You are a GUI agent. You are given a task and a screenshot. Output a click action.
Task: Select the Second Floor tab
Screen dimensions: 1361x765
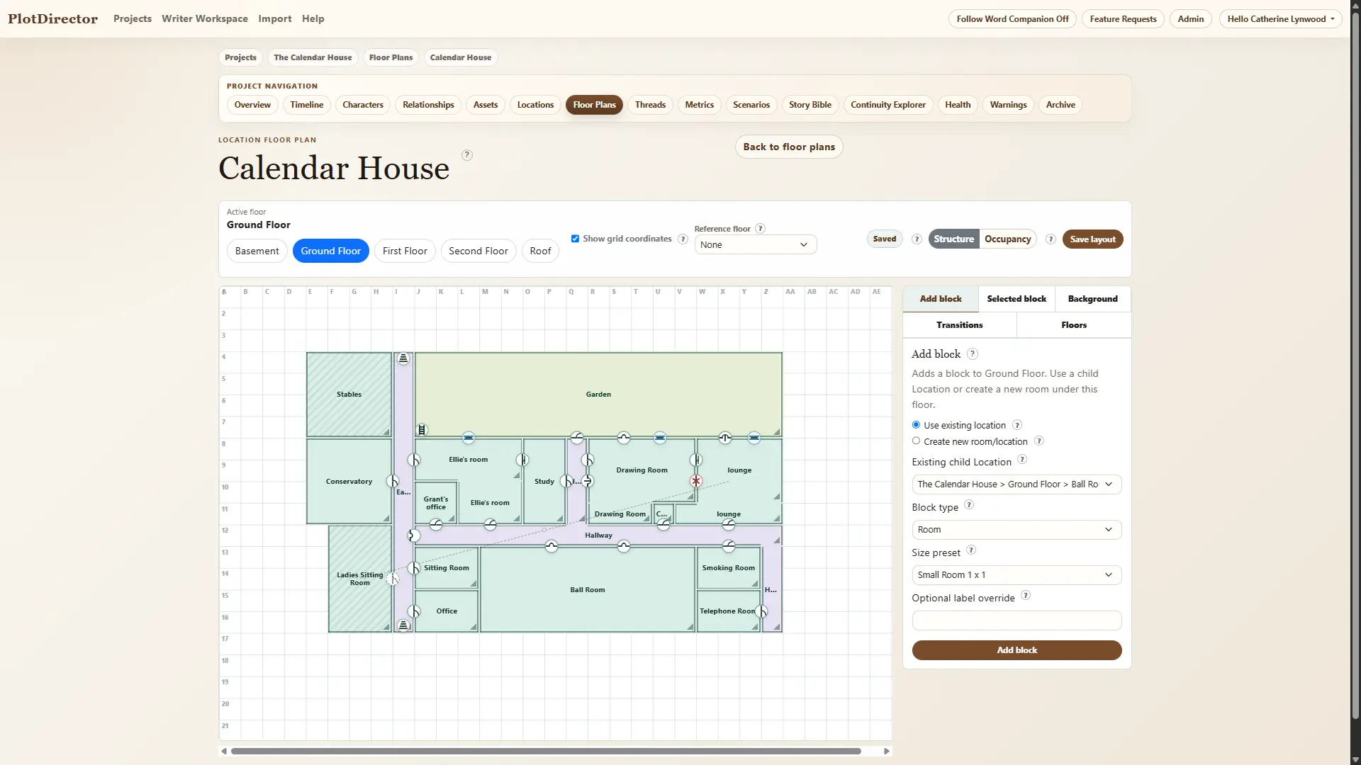478,251
